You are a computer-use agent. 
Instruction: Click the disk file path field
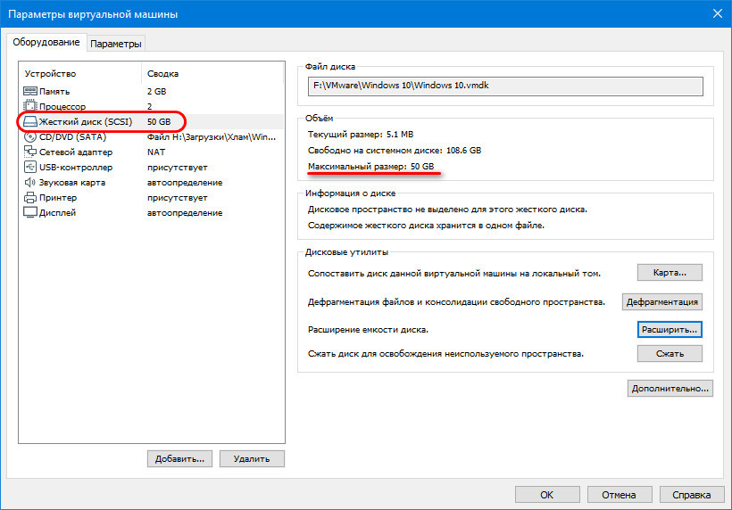[505, 86]
